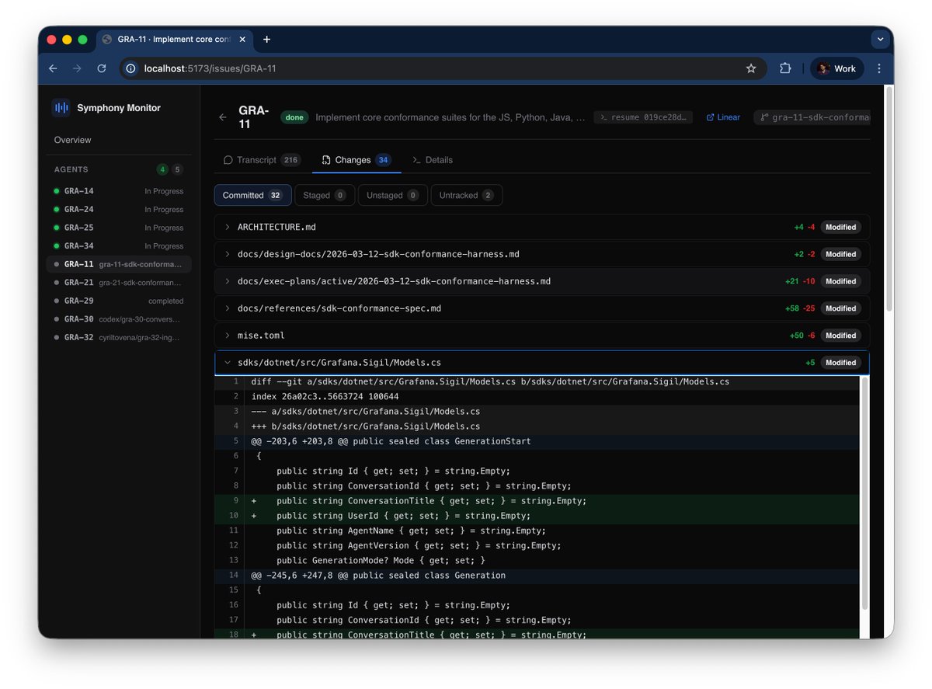
Task: Open the Work profile button
Action: point(836,68)
